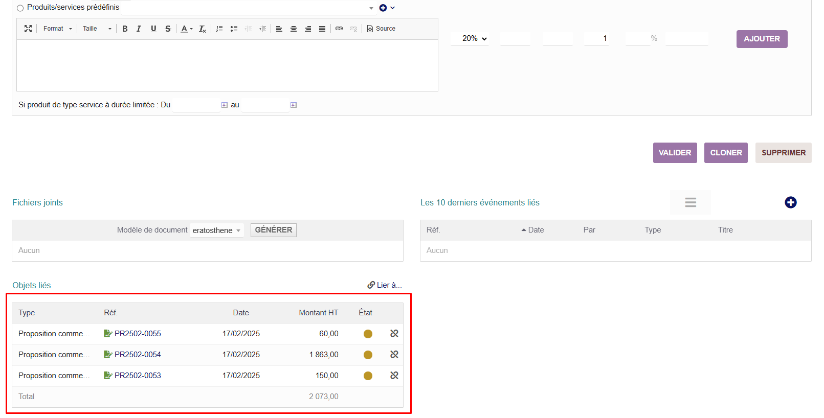The width and height of the screenshot is (824, 418).
Task: Insert a hyperlink with the link icon
Action: coord(339,29)
